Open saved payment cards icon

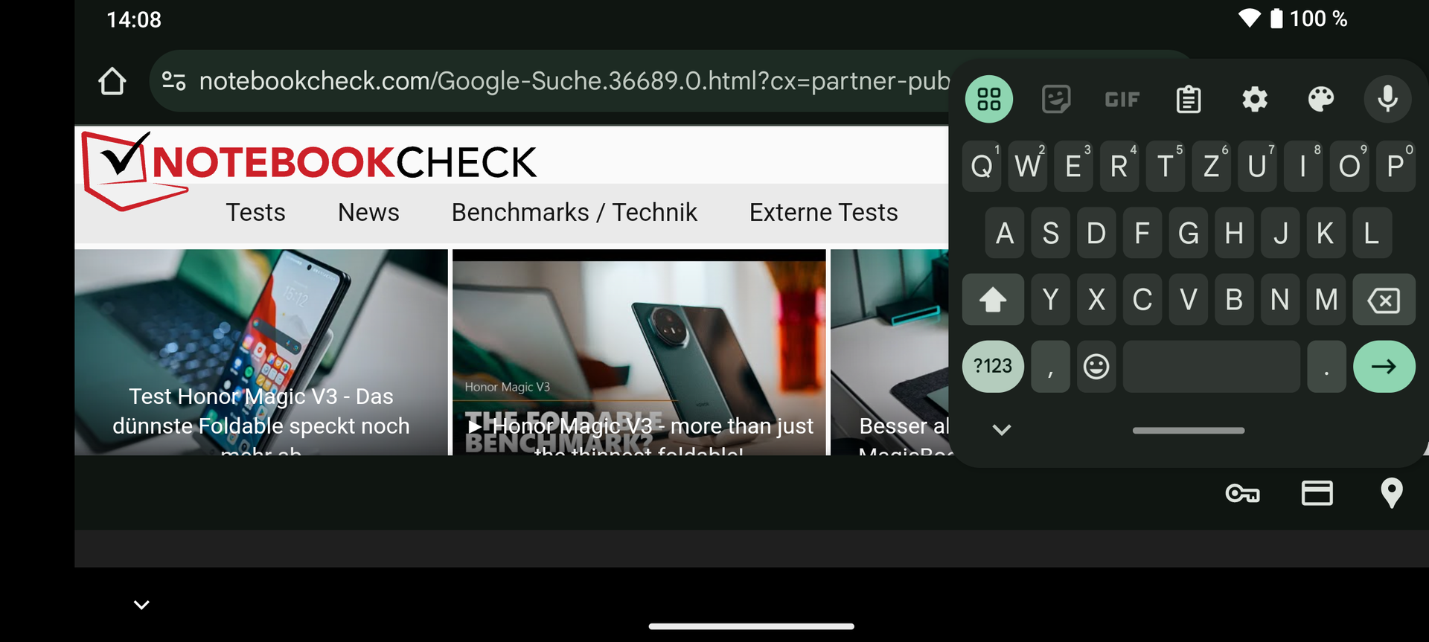pos(1317,493)
